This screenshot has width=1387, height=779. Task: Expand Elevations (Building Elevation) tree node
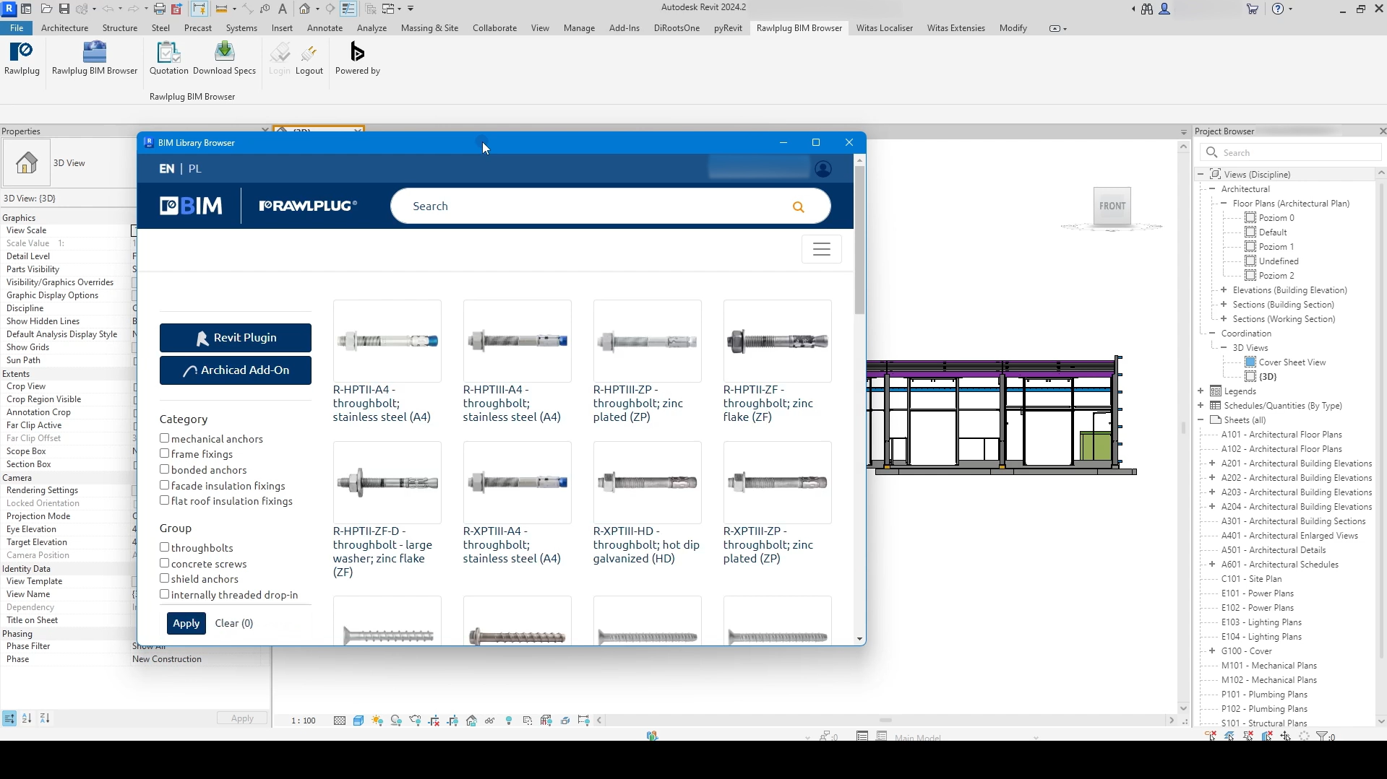tap(1224, 290)
